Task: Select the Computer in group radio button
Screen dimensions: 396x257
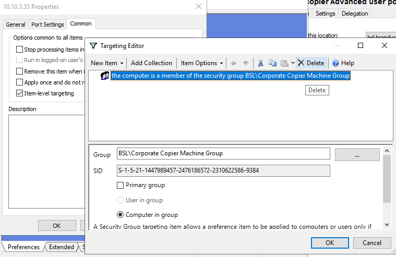Action: pos(120,215)
